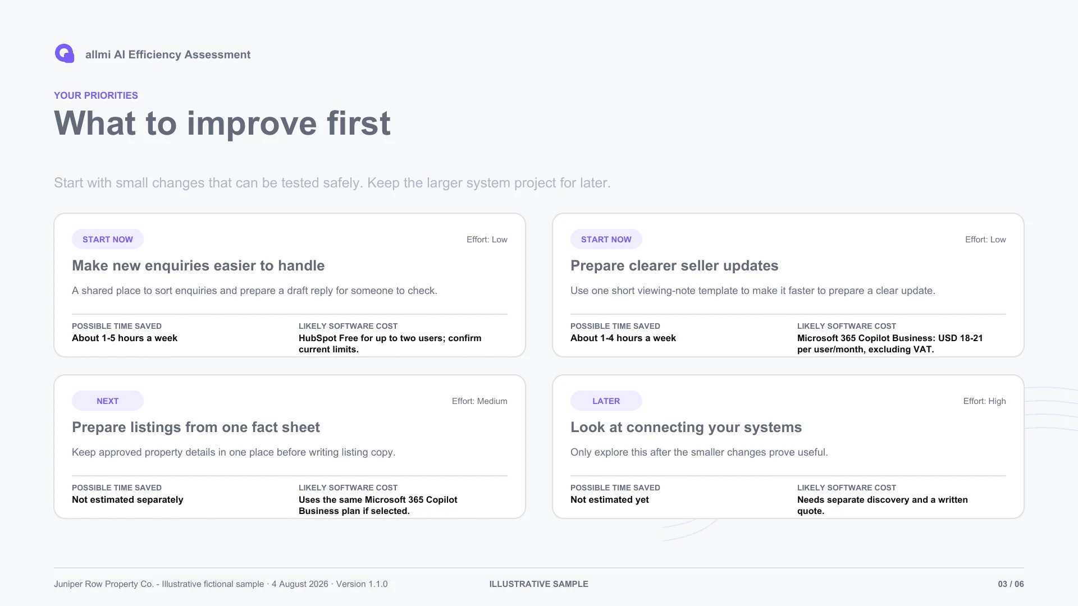Click the Microsoft 365 Copilot Business USD cost text
1078x606 pixels.
click(890, 343)
